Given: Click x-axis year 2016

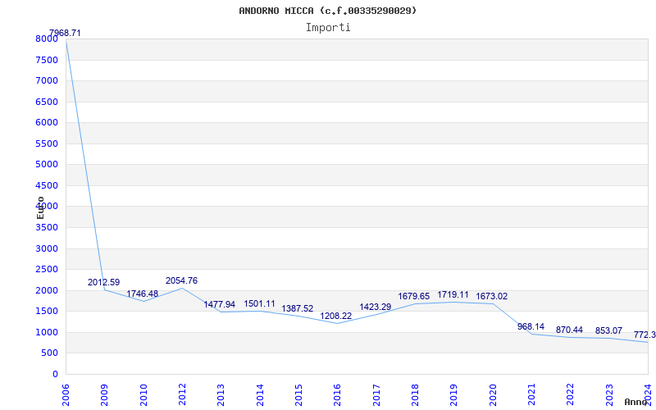Looking at the screenshot, I should [x=338, y=395].
